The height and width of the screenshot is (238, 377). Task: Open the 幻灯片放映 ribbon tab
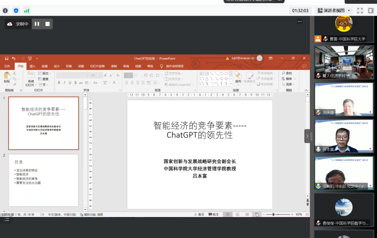[97, 66]
